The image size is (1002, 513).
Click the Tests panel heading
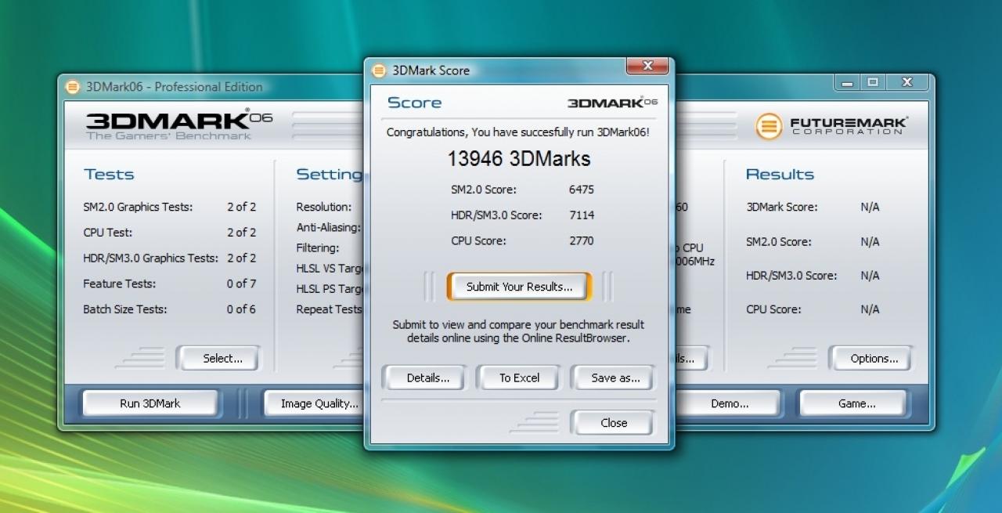109,175
